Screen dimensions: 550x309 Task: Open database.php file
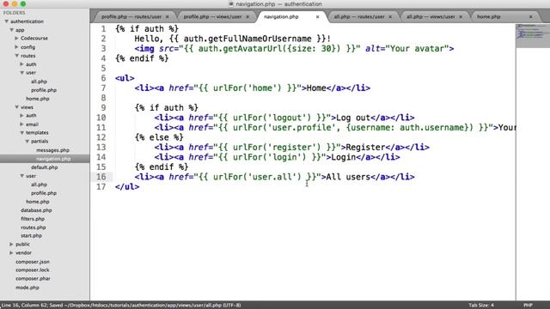pos(36,210)
